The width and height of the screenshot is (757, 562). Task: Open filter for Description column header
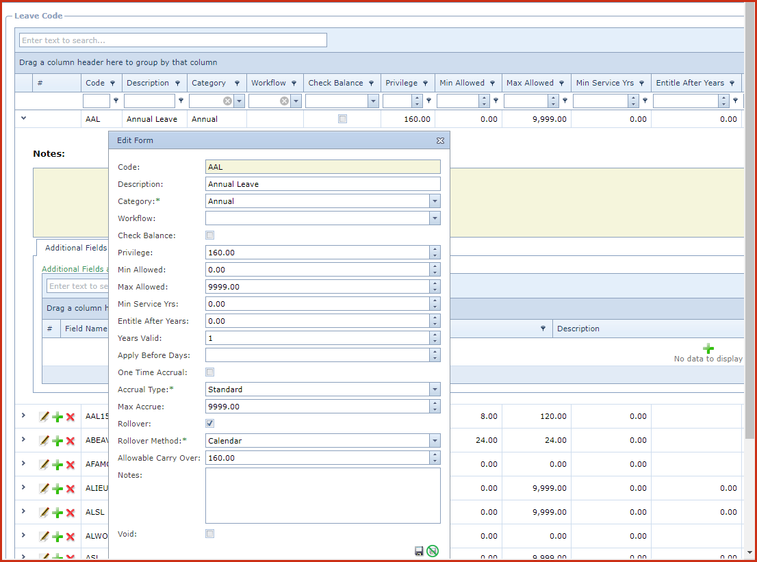(x=178, y=83)
